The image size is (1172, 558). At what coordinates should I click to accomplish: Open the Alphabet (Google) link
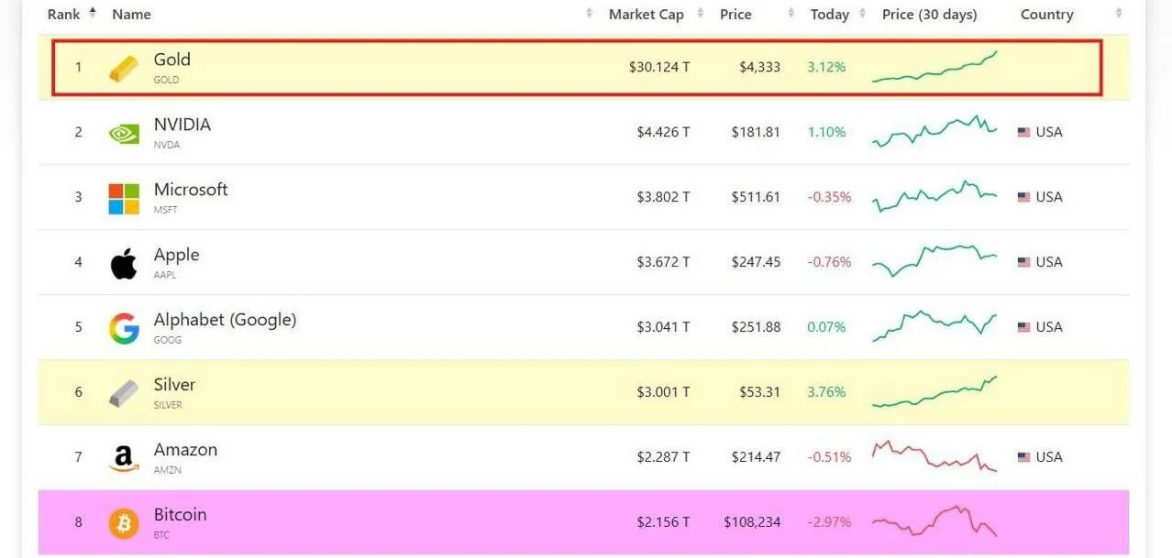[x=225, y=320]
